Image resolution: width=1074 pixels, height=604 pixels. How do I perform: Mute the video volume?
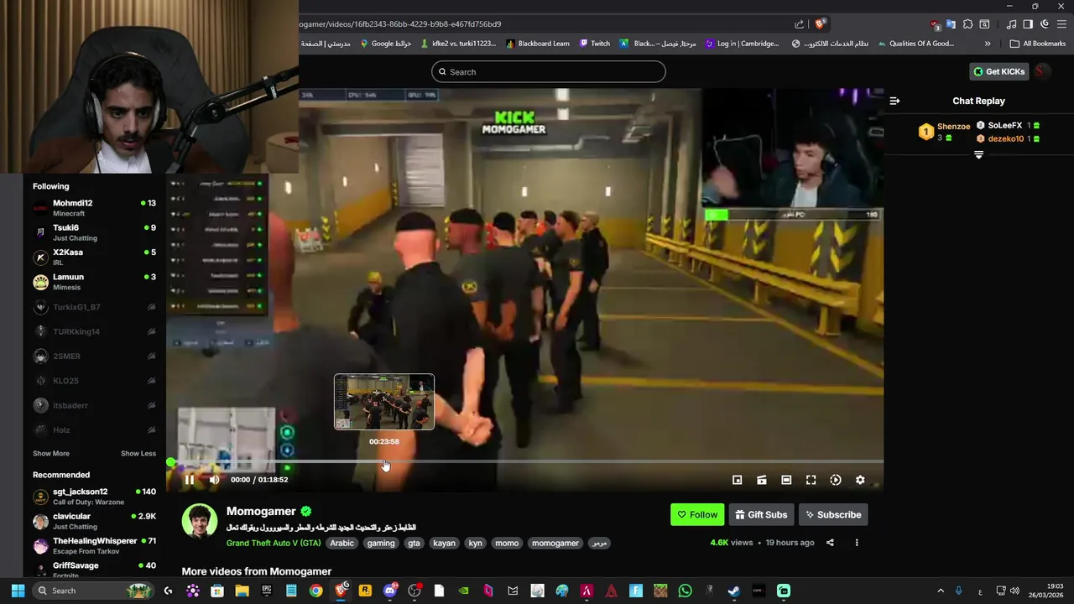click(214, 480)
